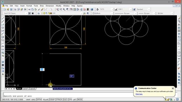Toggle ORTHO mode in status bar

[x=39, y=99]
